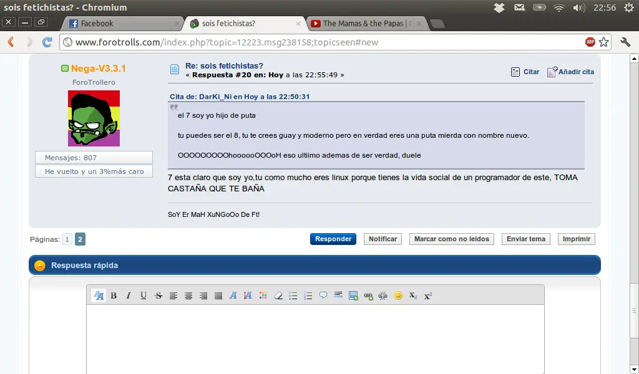639x374 pixels.
Task: Click the green troll avatar image
Action: point(94,118)
